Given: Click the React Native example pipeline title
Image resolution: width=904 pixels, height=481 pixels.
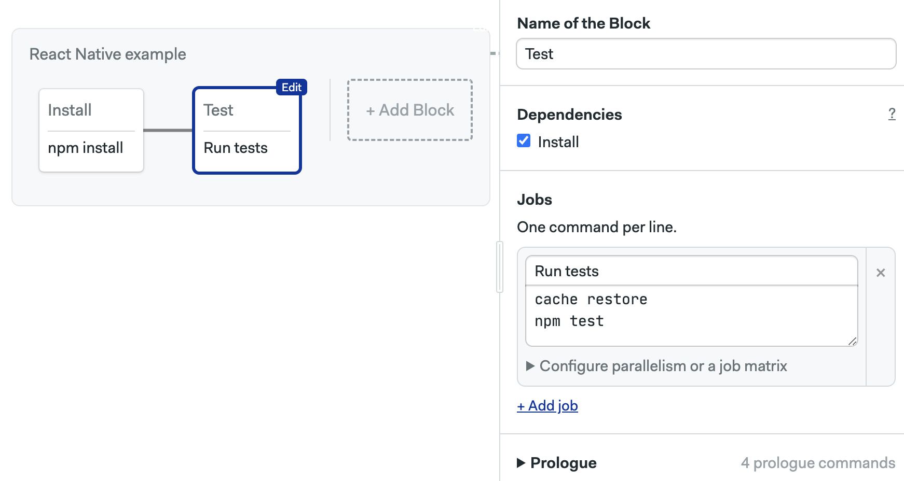Looking at the screenshot, I should click(x=107, y=53).
